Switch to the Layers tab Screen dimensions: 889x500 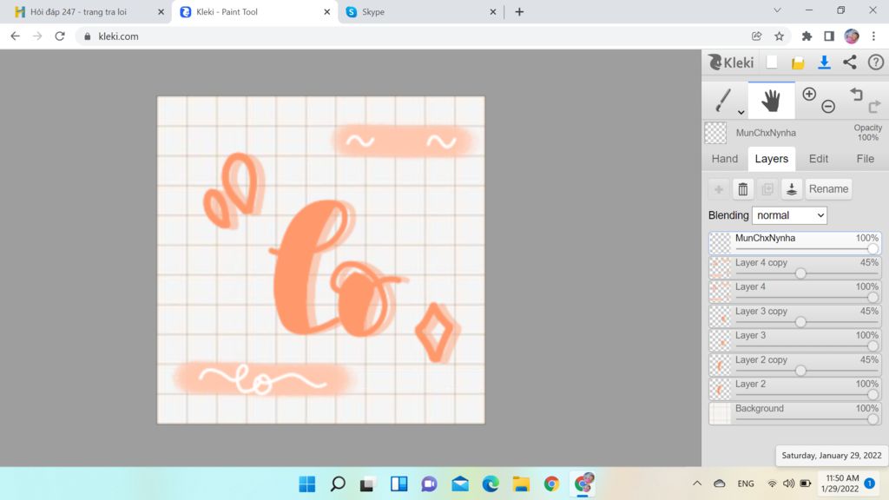coord(772,159)
